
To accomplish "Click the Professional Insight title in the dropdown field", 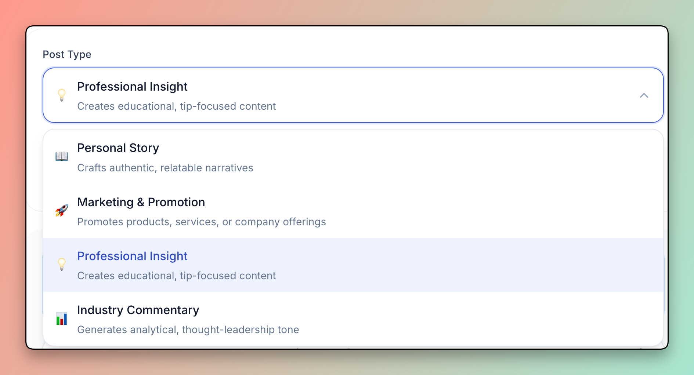I will tap(132, 87).
